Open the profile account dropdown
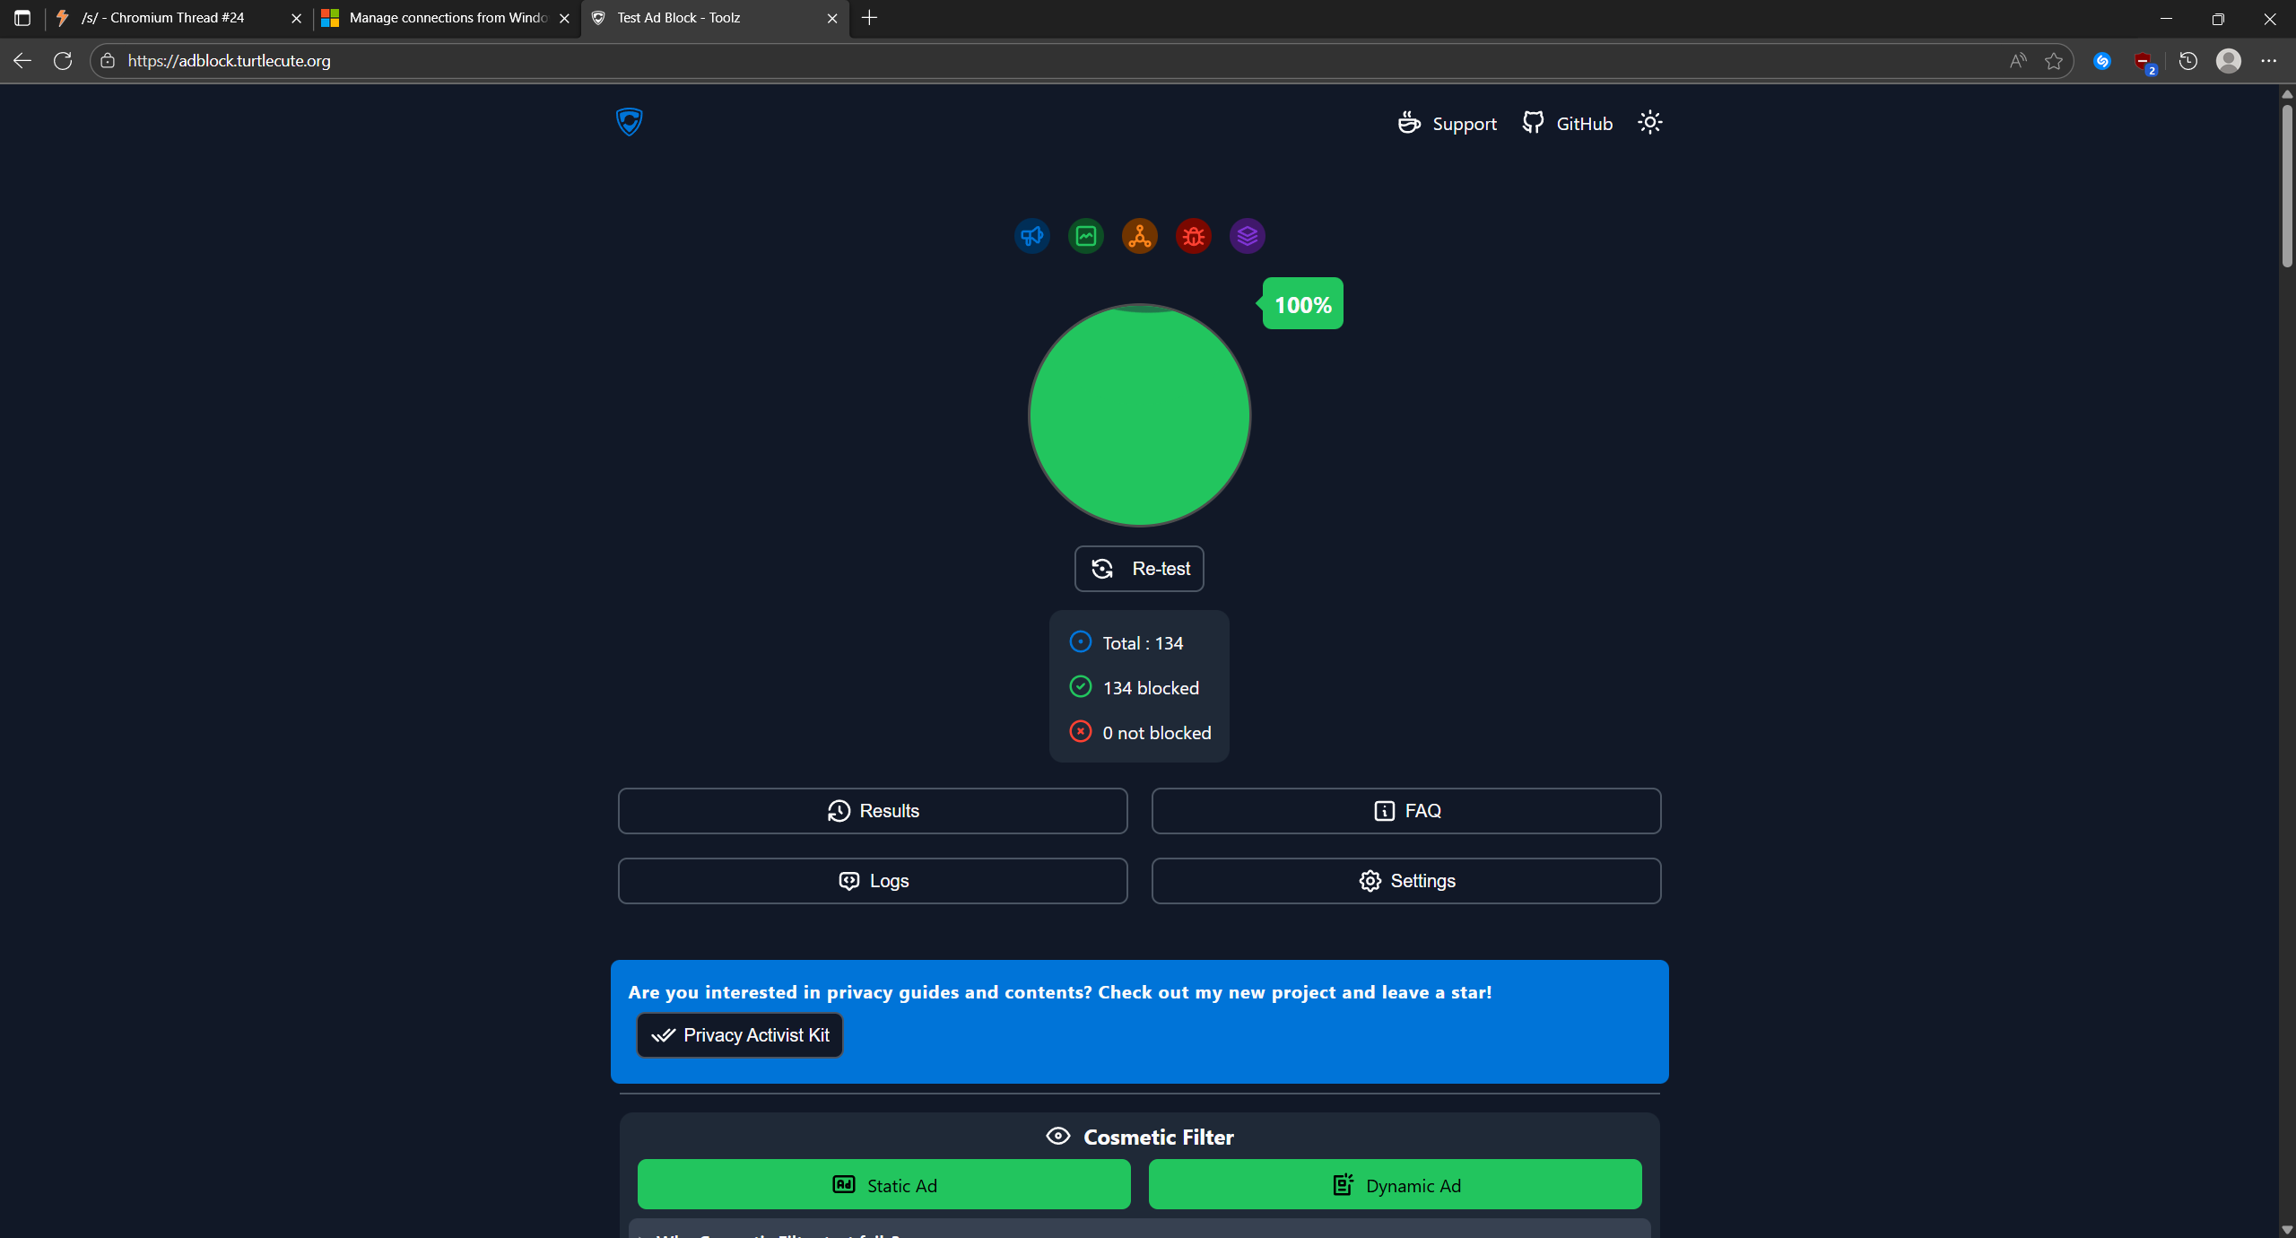This screenshot has height=1238, width=2296. [x=2228, y=61]
